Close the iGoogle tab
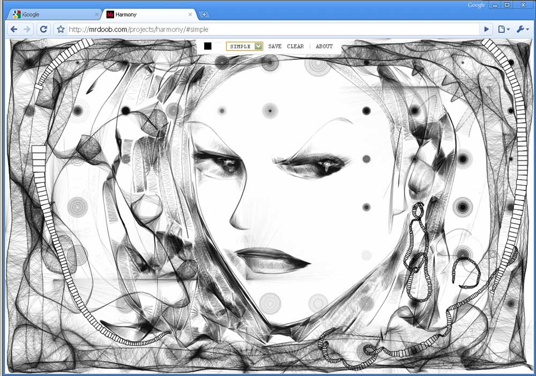 (x=97, y=14)
